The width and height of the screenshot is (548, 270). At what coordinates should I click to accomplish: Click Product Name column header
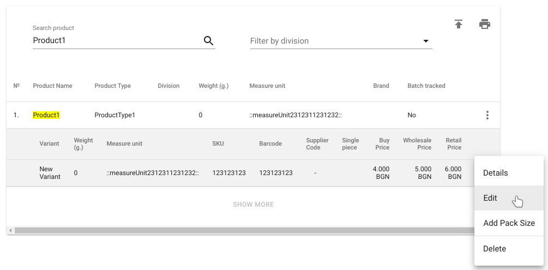point(52,86)
